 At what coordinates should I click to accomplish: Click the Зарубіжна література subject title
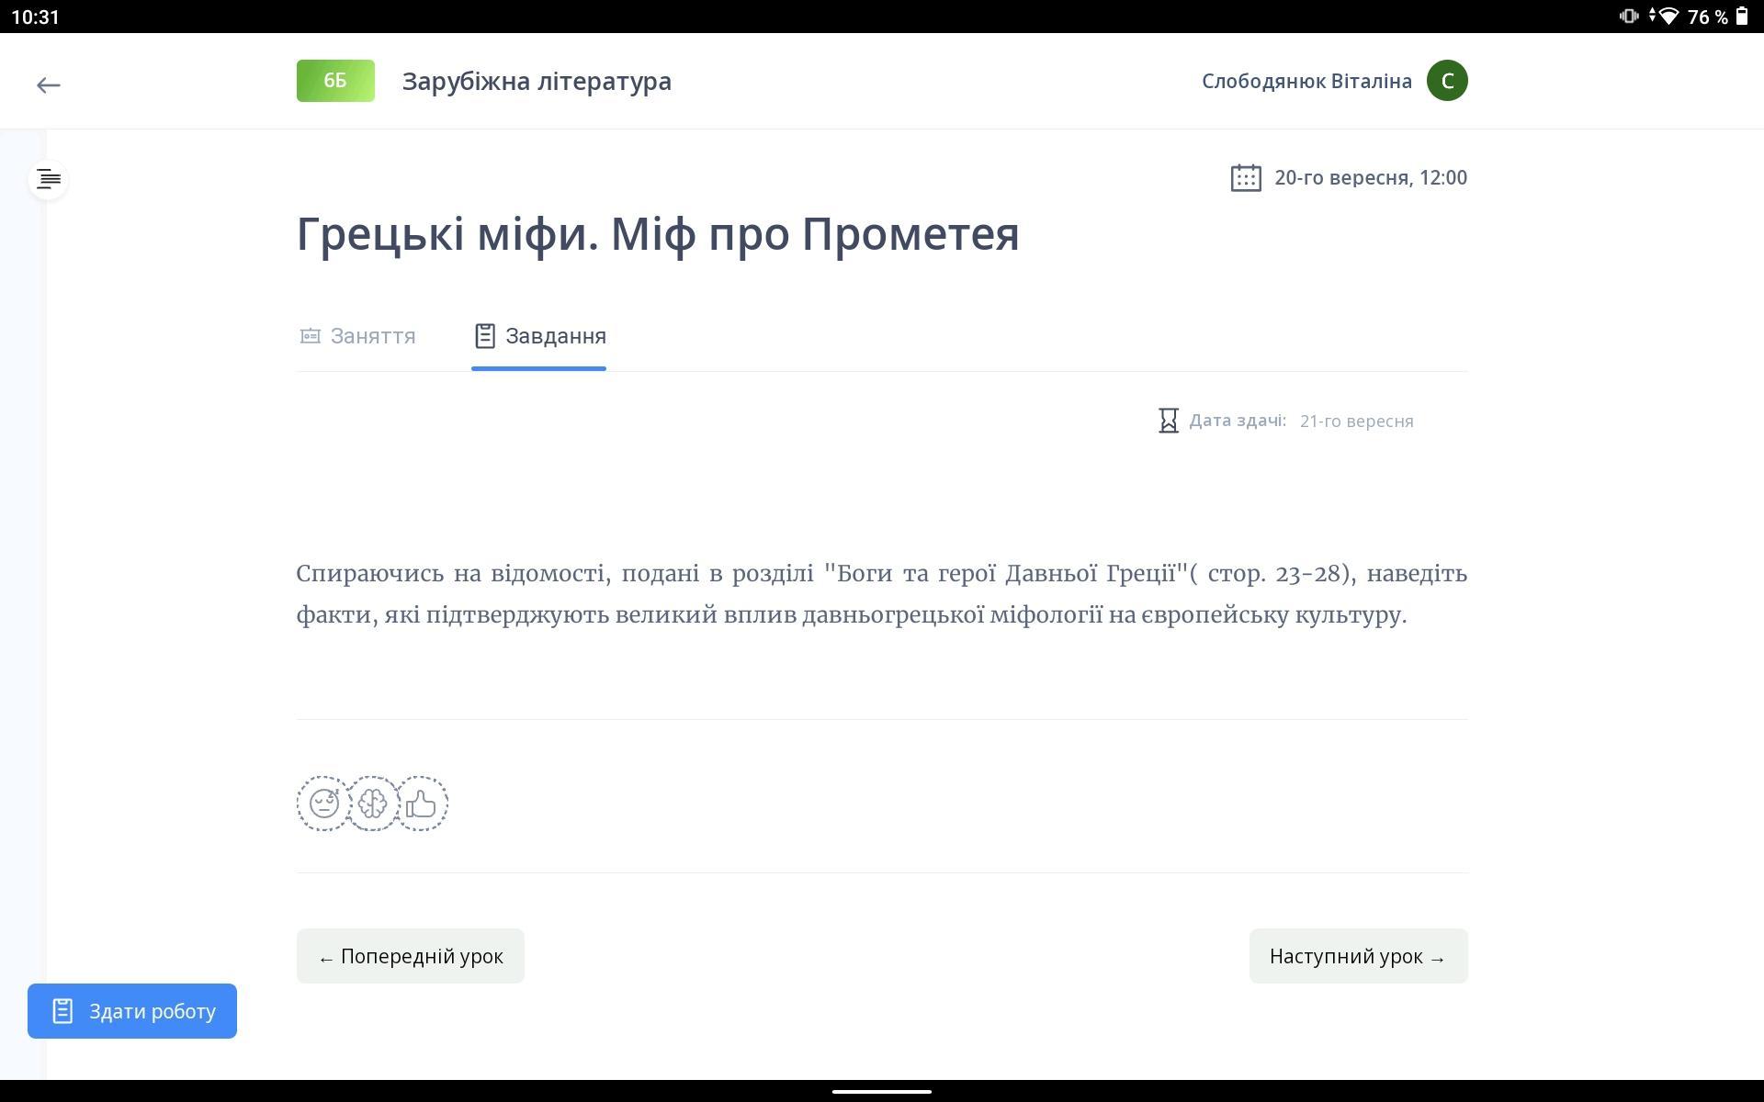537,81
